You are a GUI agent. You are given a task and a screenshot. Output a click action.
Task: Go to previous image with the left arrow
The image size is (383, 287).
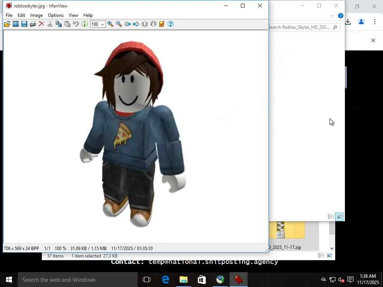pos(128,24)
